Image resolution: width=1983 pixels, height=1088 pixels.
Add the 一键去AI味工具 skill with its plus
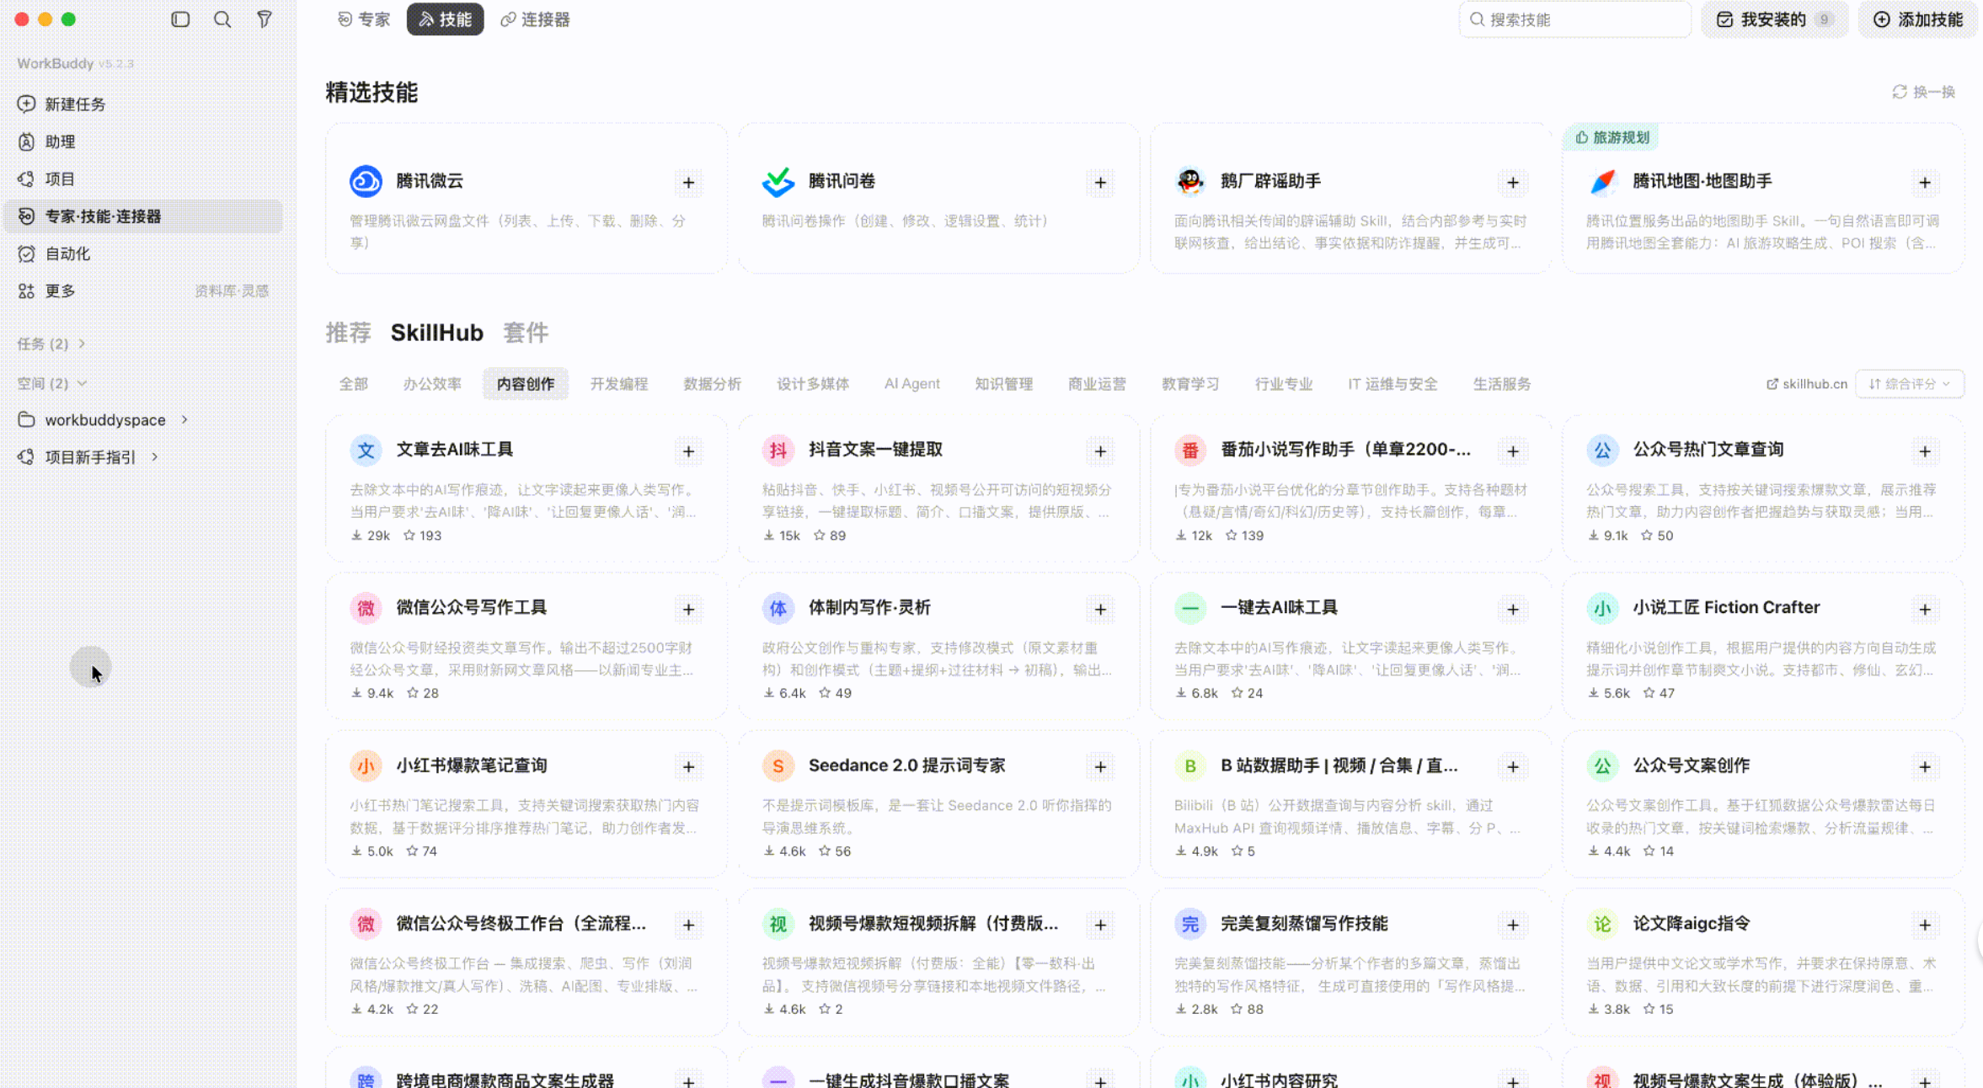tap(1513, 609)
